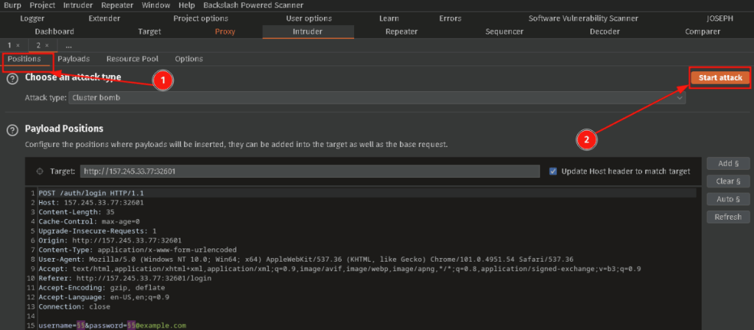Click into the Target URL field
Image resolution: width=754 pixels, height=330 pixels.
tap(309, 171)
